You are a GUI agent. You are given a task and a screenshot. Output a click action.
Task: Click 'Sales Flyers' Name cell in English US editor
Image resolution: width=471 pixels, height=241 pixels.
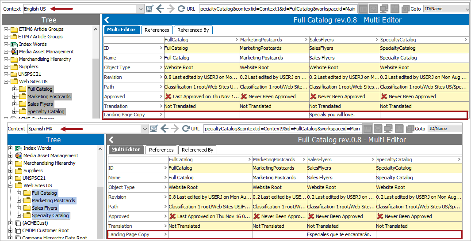pos(344,58)
